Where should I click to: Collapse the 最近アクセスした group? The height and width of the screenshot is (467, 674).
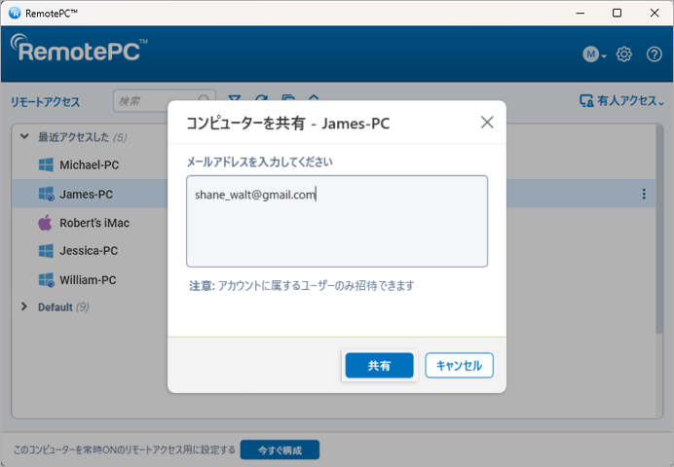tap(24, 136)
